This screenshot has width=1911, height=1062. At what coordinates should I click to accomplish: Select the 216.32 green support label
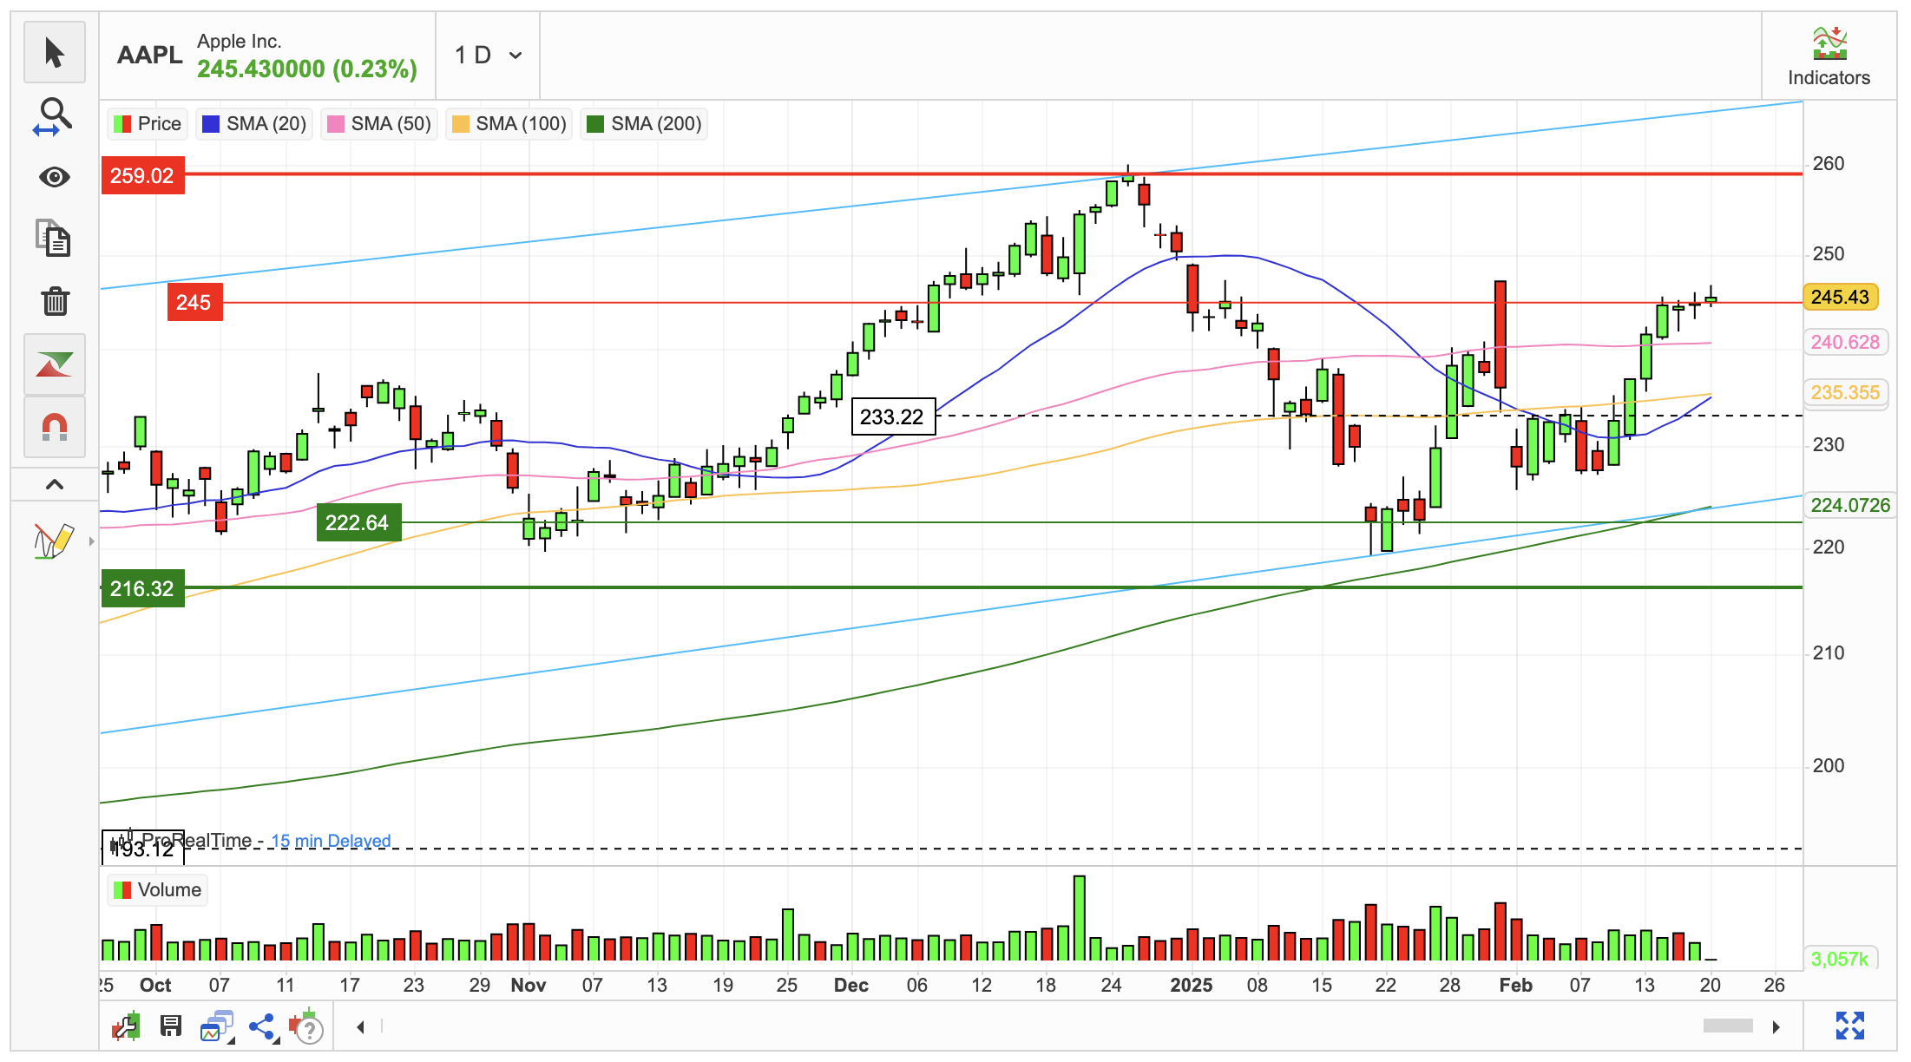(x=142, y=589)
